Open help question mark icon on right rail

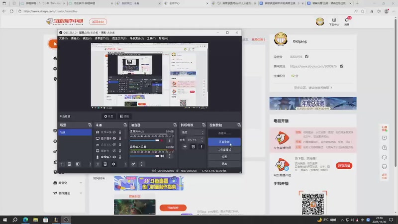[x=384, y=147]
